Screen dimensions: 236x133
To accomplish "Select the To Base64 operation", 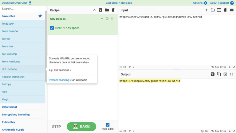I will click(22, 24).
